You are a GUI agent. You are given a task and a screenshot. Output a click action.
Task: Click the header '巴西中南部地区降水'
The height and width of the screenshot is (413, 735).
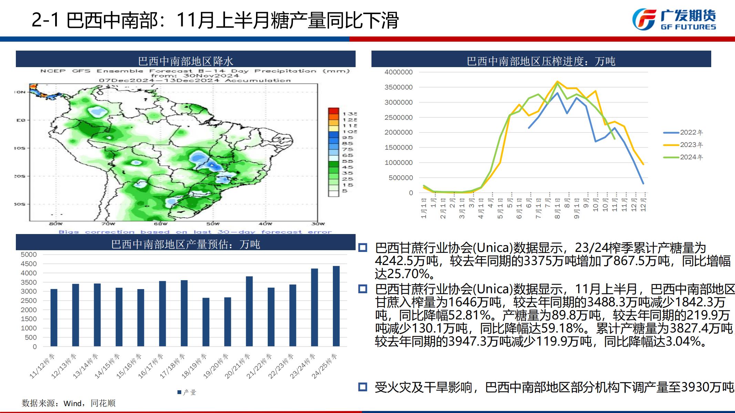(186, 61)
